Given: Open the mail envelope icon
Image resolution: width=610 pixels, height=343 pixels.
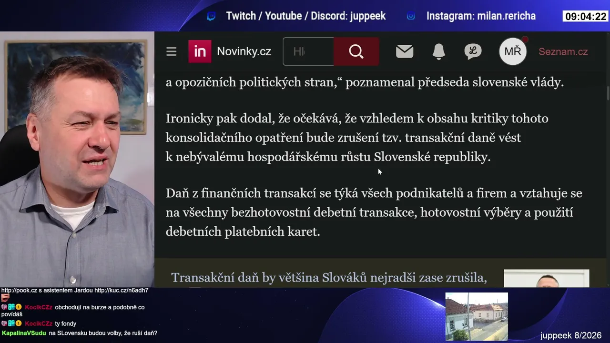Looking at the screenshot, I should click(x=405, y=51).
